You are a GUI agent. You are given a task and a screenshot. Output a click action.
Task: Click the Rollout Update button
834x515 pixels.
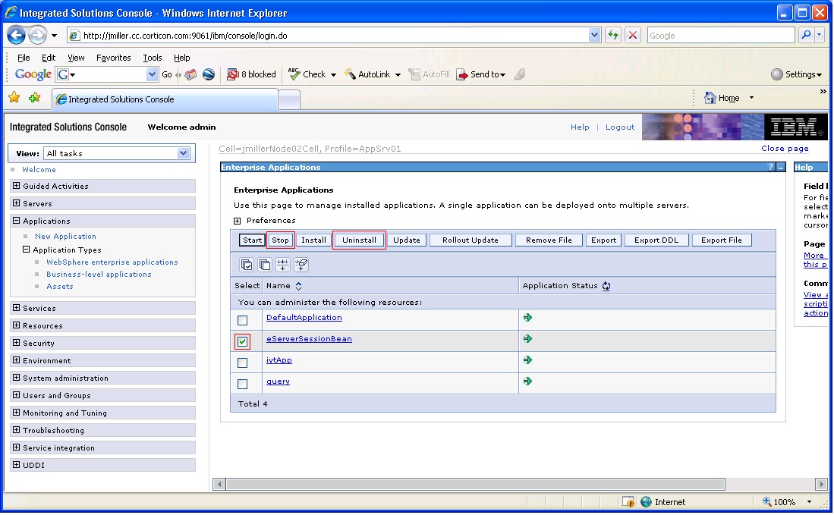click(x=471, y=240)
